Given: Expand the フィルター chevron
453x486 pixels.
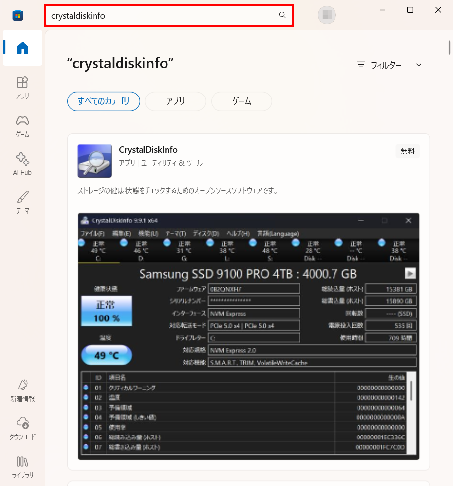Looking at the screenshot, I should tap(419, 65).
